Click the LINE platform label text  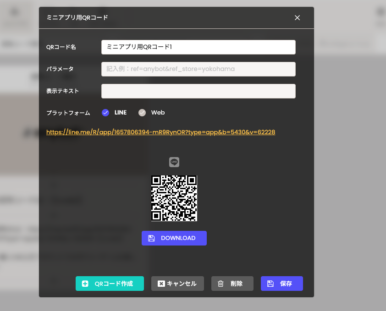click(121, 113)
